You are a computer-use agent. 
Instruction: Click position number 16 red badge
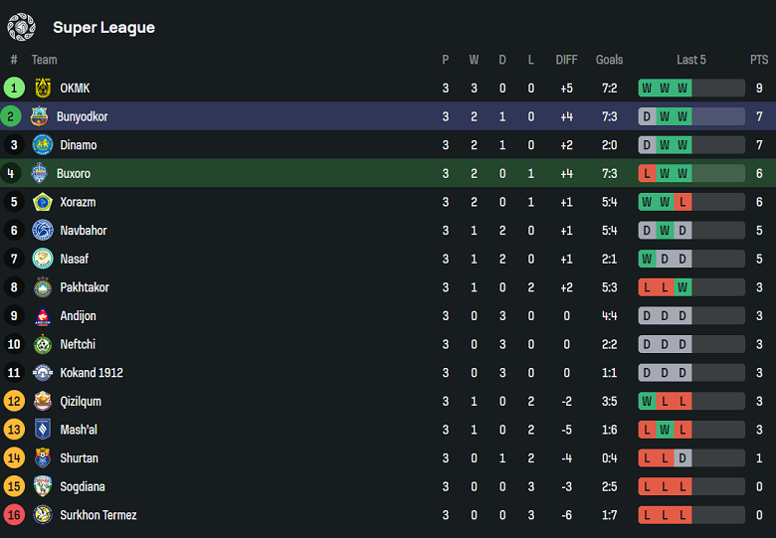(14, 515)
